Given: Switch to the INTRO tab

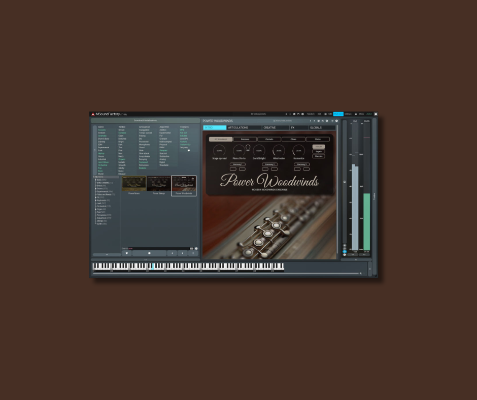Looking at the screenshot, I should [x=215, y=127].
